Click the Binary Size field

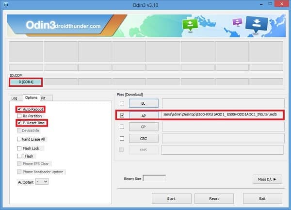click(x=154, y=178)
